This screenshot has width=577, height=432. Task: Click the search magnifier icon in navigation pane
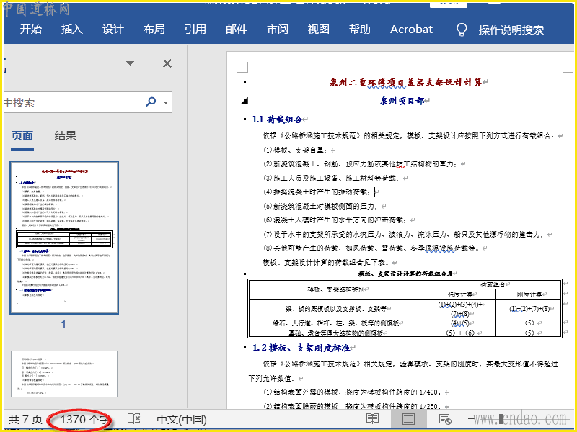(x=151, y=102)
